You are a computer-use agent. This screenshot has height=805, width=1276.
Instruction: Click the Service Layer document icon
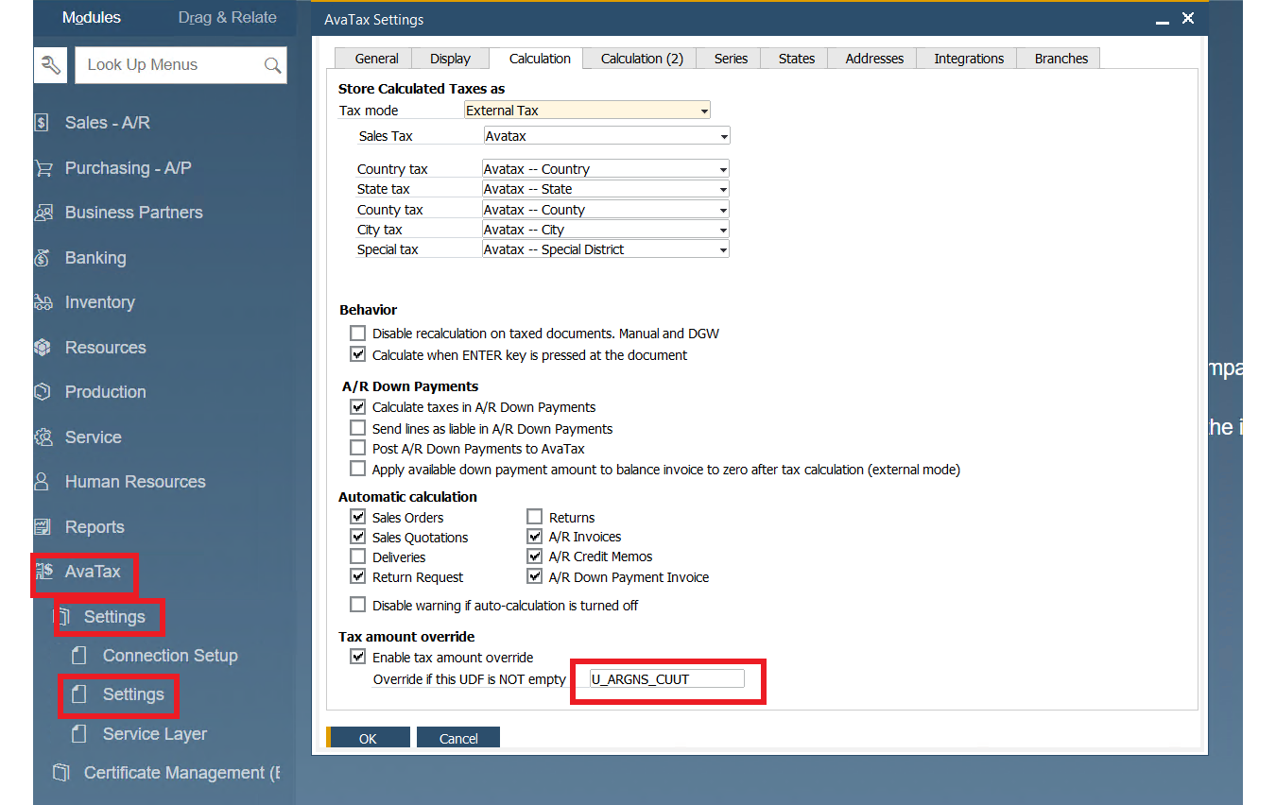[x=80, y=734]
